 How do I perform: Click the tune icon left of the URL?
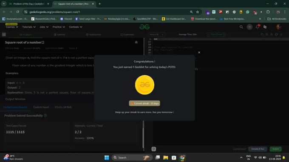(x=26, y=12)
